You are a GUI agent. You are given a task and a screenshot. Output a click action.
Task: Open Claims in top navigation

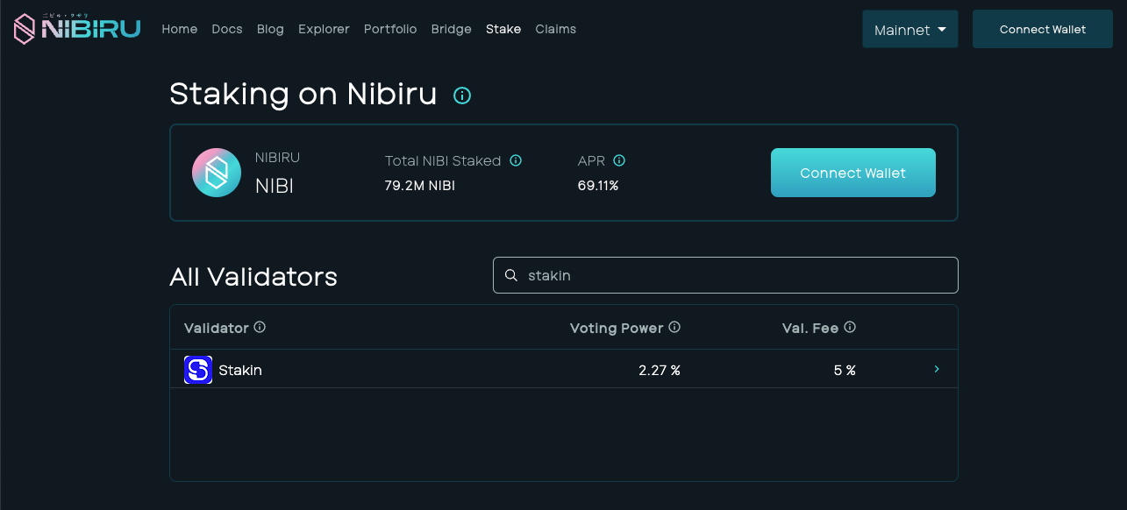[556, 29]
